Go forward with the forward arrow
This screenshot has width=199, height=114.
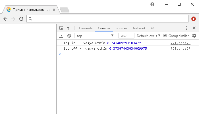tap(13, 19)
